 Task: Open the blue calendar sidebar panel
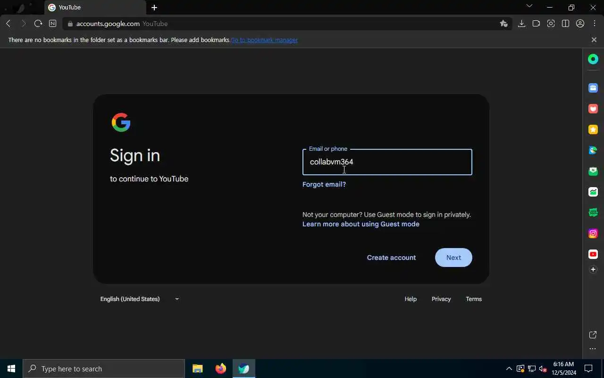593,88
